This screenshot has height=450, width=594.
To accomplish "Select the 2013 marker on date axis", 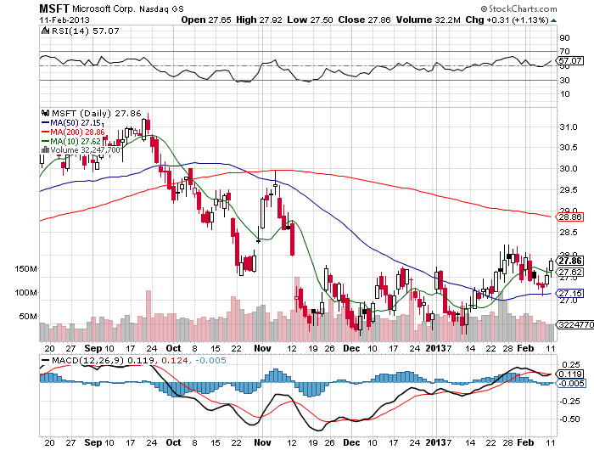I will point(437,348).
